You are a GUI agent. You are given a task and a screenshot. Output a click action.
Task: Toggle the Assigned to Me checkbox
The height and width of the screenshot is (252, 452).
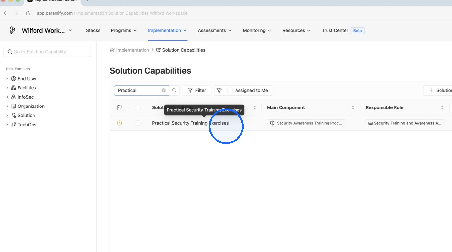230,90
